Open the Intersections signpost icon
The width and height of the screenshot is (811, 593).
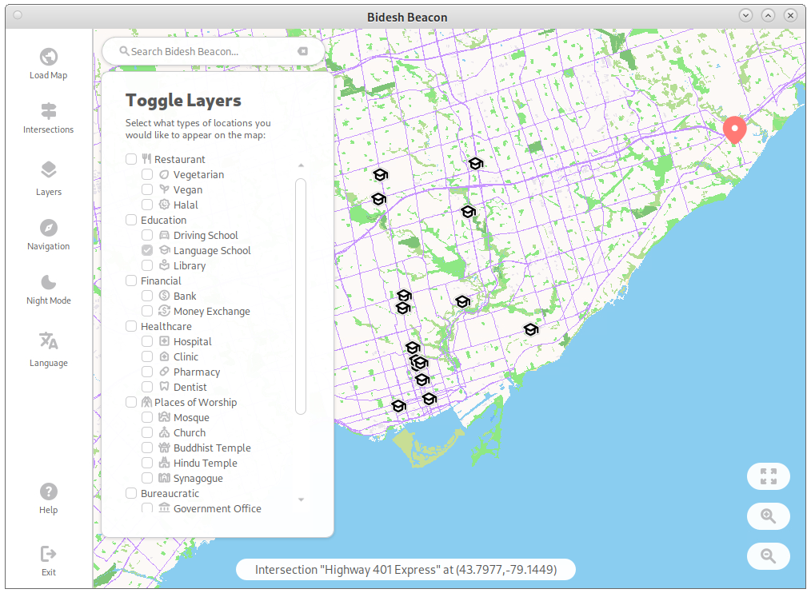point(49,111)
